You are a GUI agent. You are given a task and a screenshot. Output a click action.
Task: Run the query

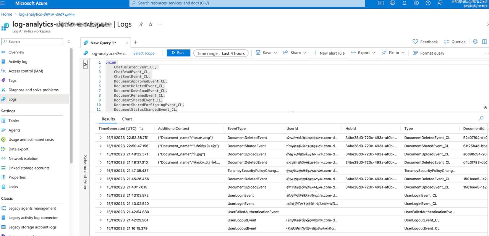coord(178,53)
